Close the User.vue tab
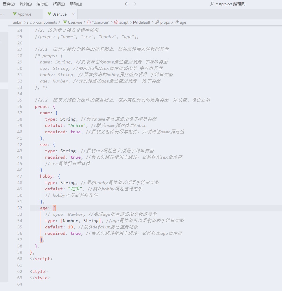 (x=73, y=14)
